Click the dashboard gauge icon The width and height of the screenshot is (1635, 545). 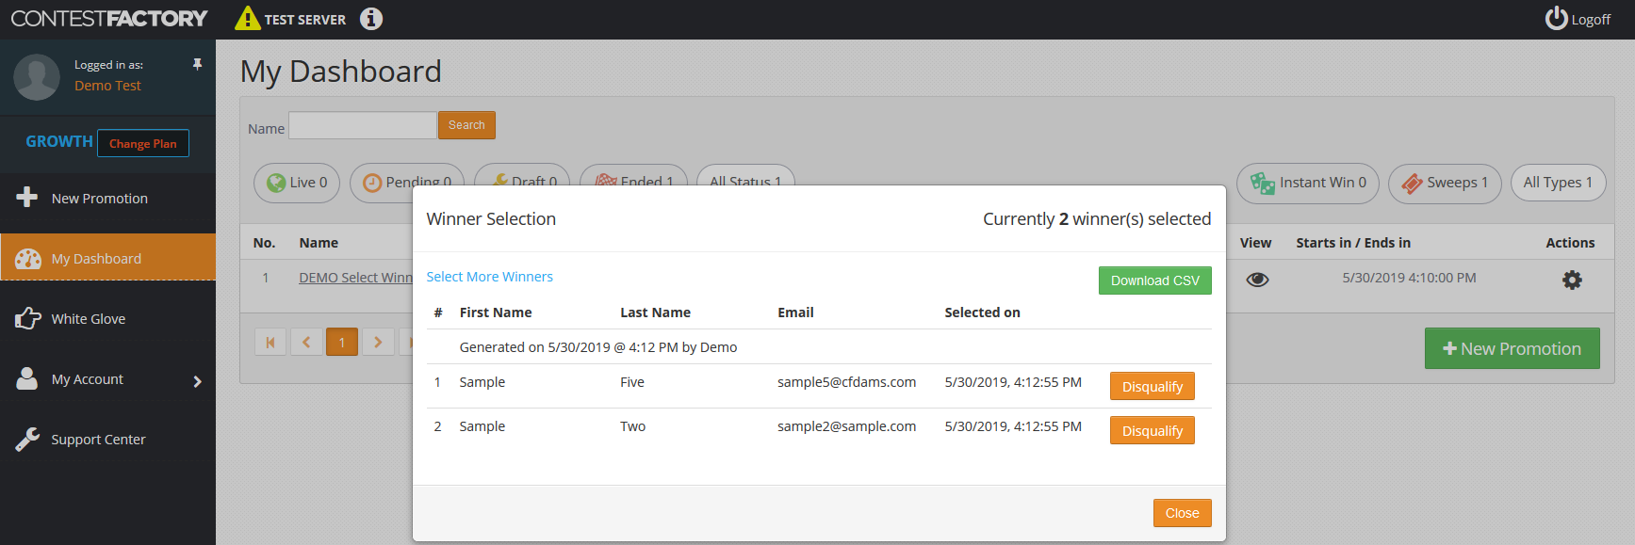coord(28,259)
